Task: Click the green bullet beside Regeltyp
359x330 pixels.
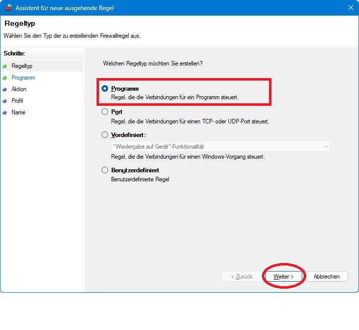Action: coord(5,67)
